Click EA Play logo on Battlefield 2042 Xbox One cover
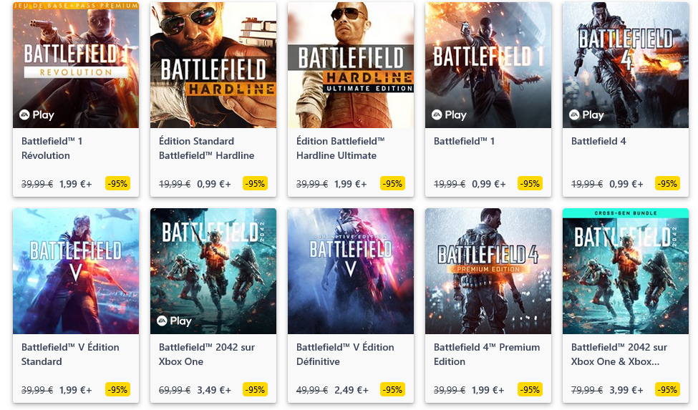 point(174,321)
